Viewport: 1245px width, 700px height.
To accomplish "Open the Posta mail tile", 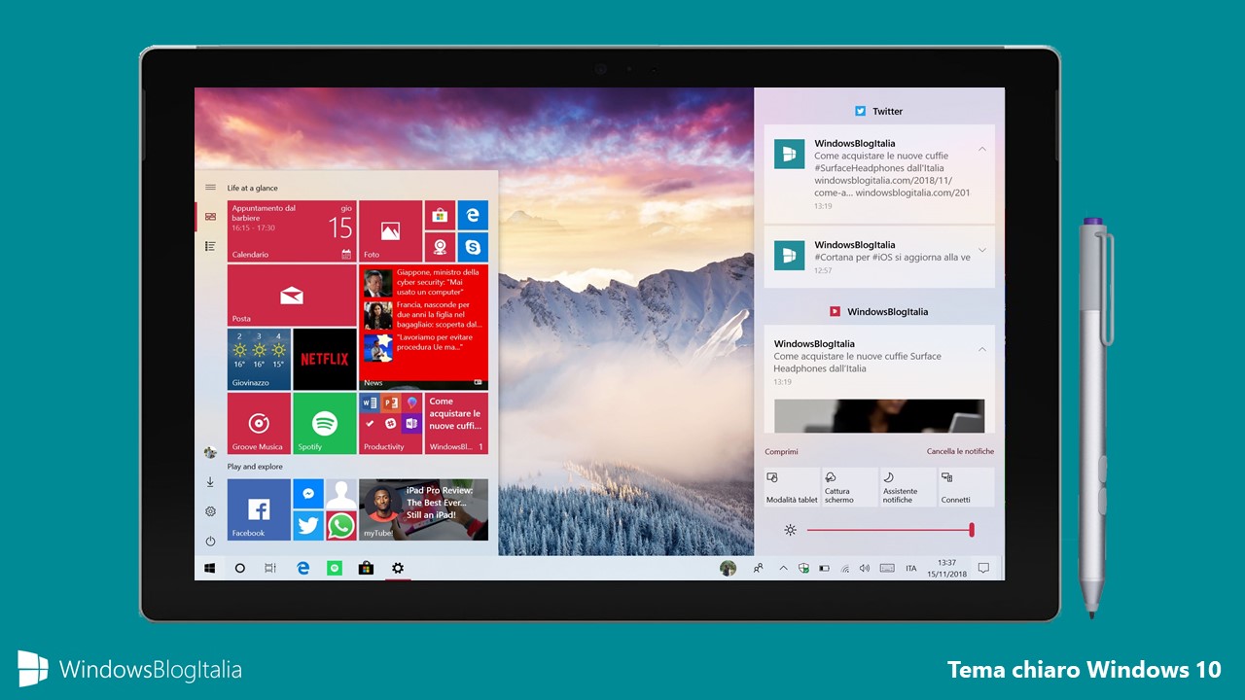I will pos(292,296).
